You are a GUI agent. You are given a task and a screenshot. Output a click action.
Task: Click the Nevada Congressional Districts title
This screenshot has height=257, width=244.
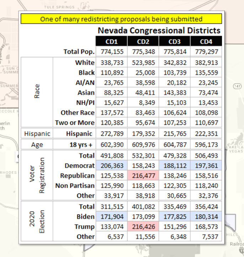159,30
